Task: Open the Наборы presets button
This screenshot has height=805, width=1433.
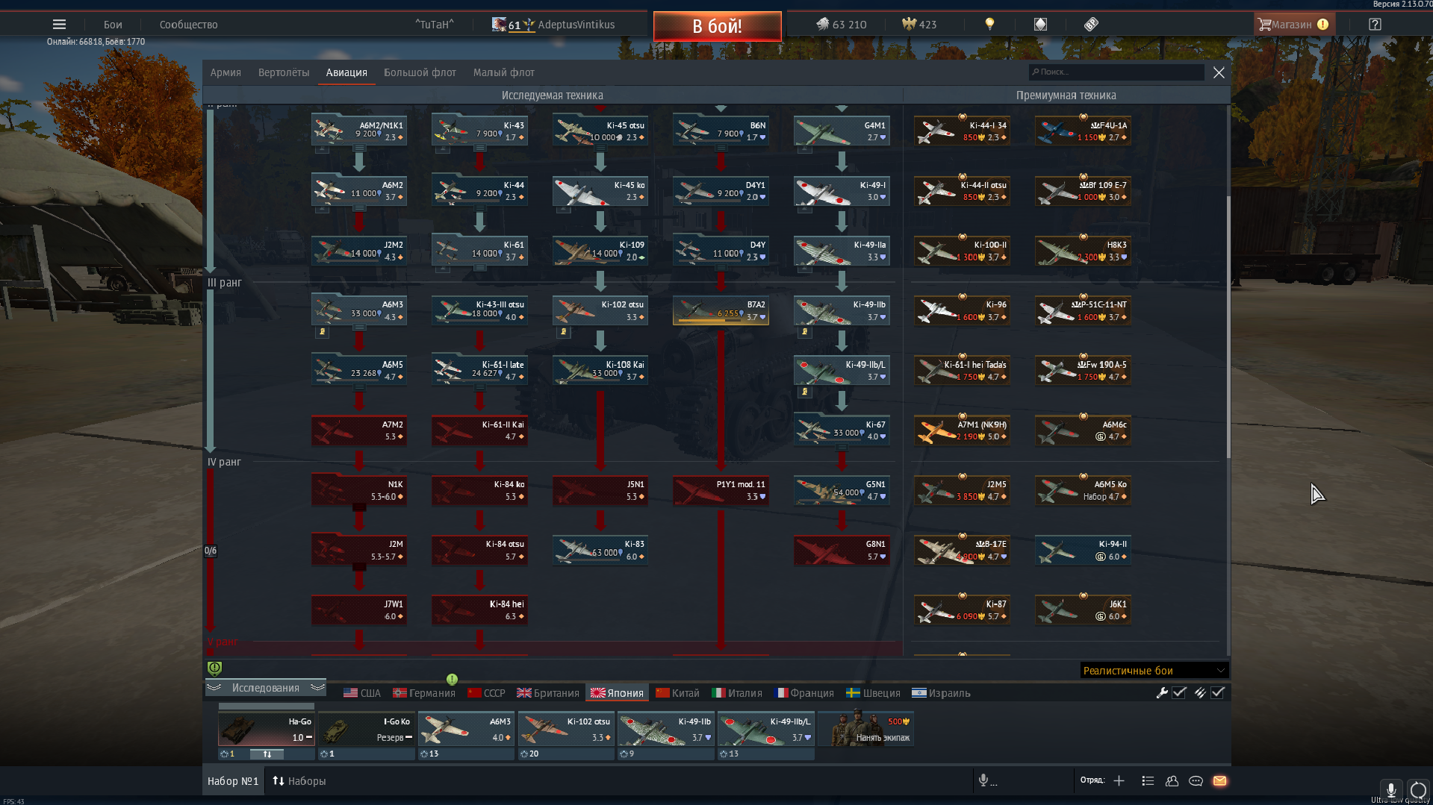Action: (x=299, y=781)
